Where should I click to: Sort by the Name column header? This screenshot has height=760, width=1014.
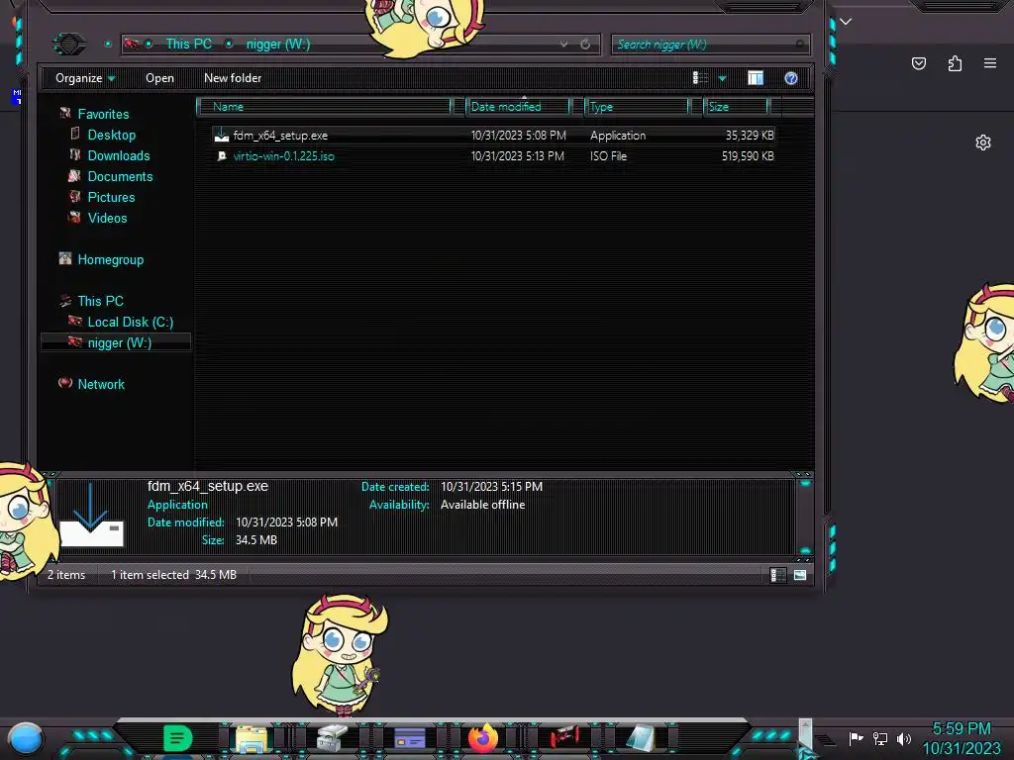(324, 107)
